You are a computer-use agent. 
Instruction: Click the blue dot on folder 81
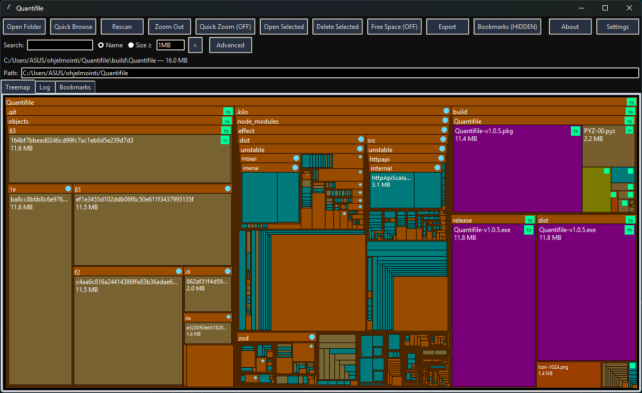228,188
